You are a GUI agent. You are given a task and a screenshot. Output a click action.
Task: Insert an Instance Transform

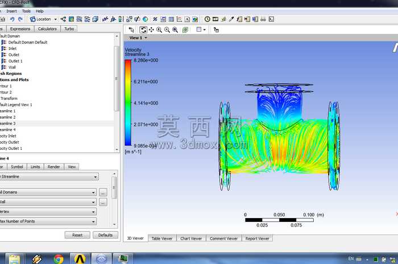tap(129, 19)
